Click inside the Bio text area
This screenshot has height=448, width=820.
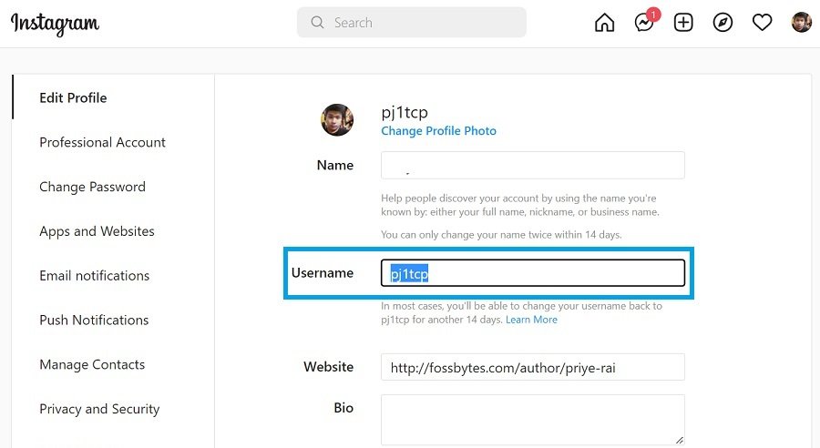click(x=533, y=420)
